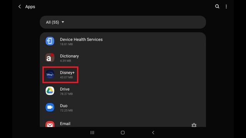Open Email settings gear icon
This screenshot has height=138, width=246.
(x=194, y=125)
